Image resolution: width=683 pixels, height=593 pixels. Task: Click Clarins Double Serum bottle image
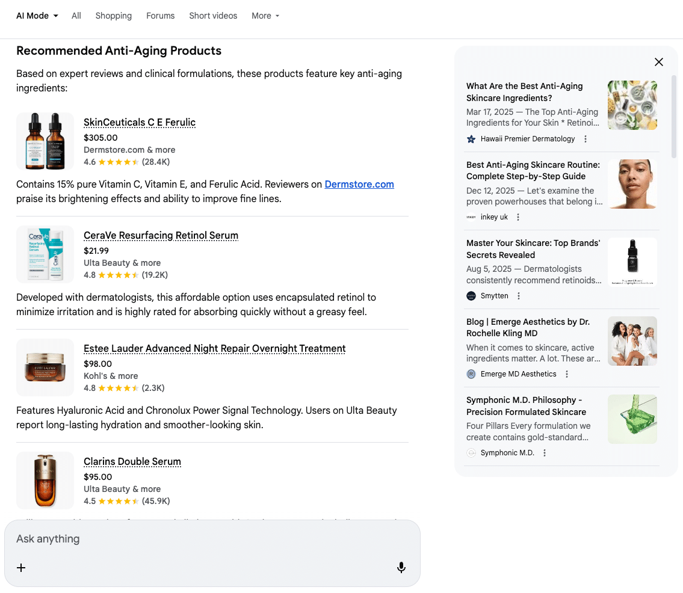click(45, 481)
